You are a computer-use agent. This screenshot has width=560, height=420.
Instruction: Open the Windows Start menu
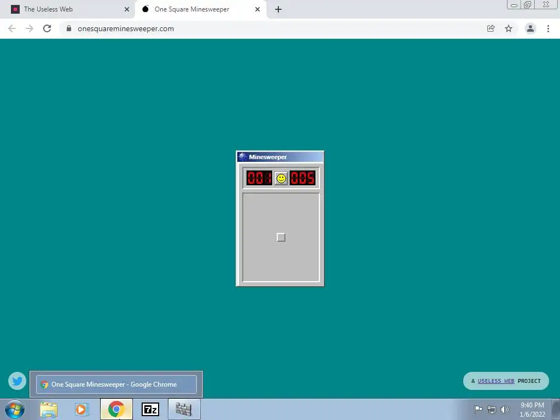click(14, 409)
